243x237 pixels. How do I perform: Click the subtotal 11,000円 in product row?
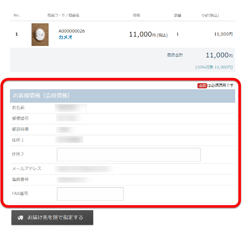pyautogui.click(x=223, y=34)
